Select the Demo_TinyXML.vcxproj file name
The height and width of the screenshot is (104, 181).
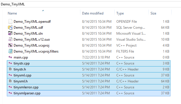32,45
